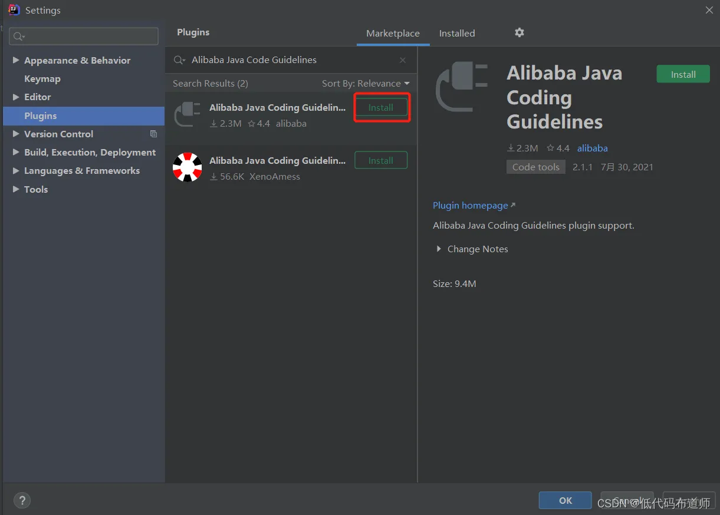The width and height of the screenshot is (720, 515).
Task: Click the 56.6K downloads count
Action: pyautogui.click(x=232, y=176)
